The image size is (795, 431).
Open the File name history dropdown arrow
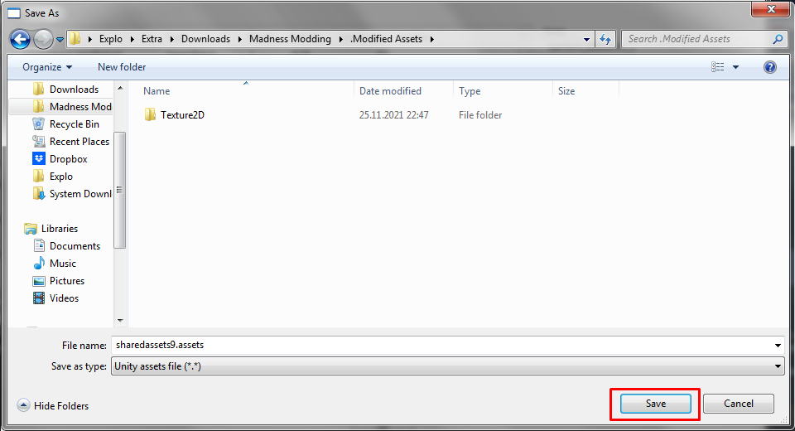(778, 346)
